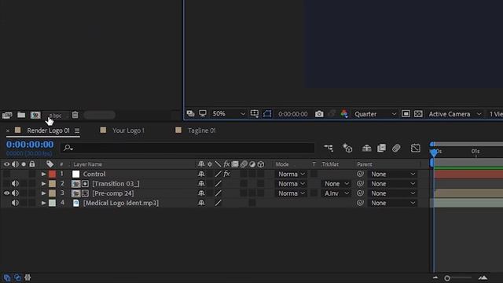Switch to Your Logo 1 tab
This screenshot has height=283, width=503.
pos(128,130)
